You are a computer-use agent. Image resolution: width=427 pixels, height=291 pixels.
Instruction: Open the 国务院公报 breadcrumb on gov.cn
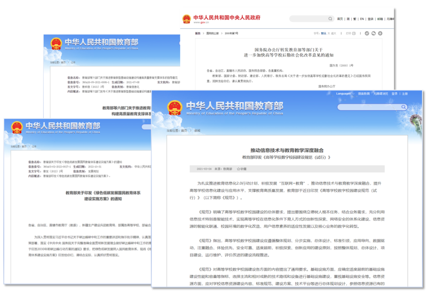[x=213, y=33]
